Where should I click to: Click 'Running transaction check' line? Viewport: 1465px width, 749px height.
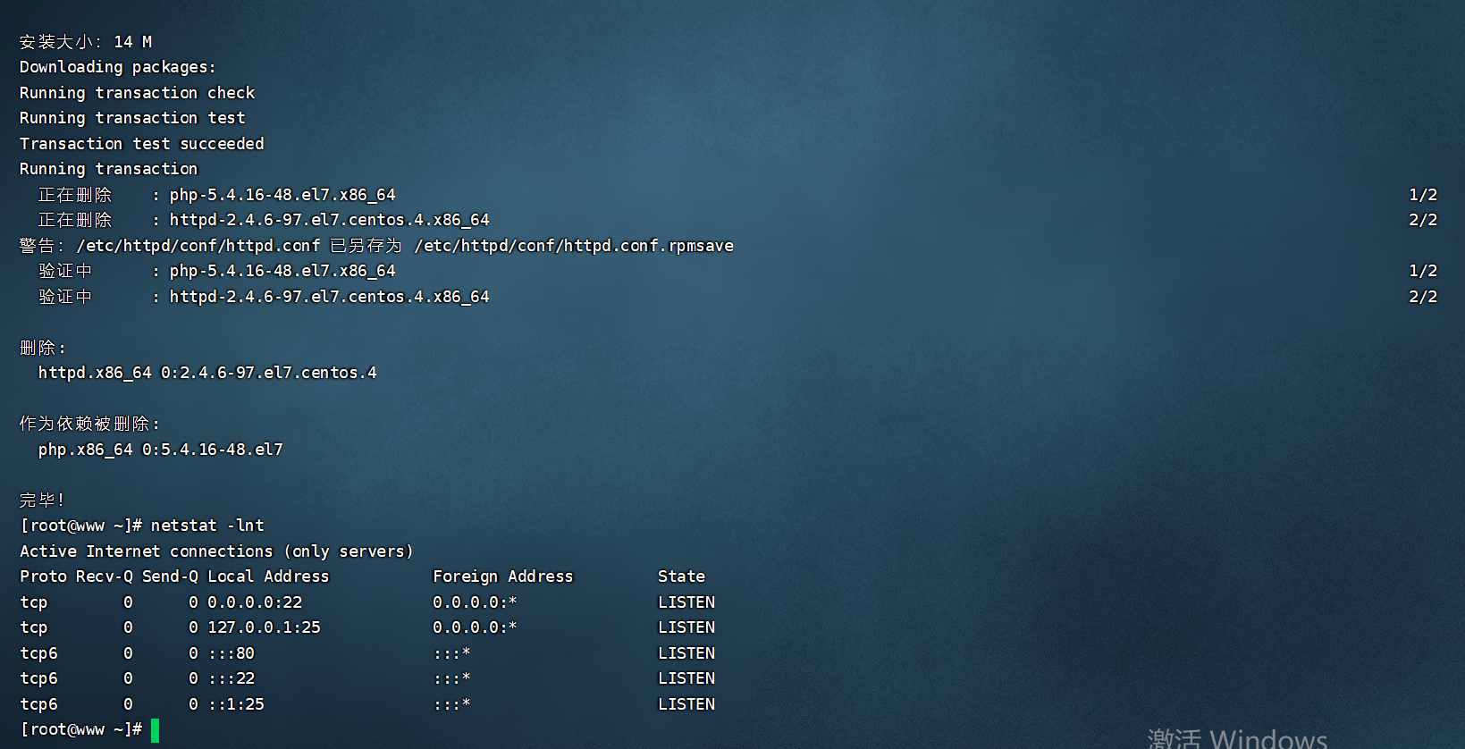pos(138,93)
